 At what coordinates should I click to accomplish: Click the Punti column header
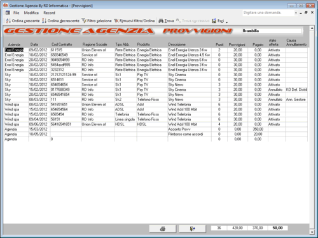(219, 44)
